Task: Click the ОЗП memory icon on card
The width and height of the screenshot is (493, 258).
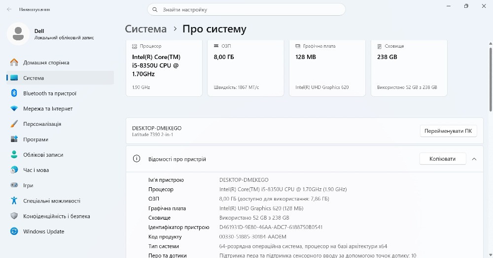Action: [216, 46]
